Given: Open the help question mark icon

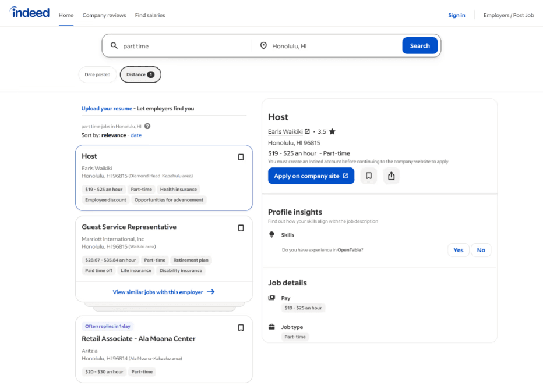Looking at the screenshot, I should 147,126.
